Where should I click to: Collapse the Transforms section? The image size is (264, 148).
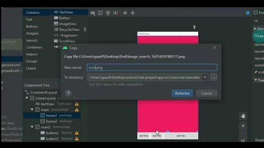point(256,80)
